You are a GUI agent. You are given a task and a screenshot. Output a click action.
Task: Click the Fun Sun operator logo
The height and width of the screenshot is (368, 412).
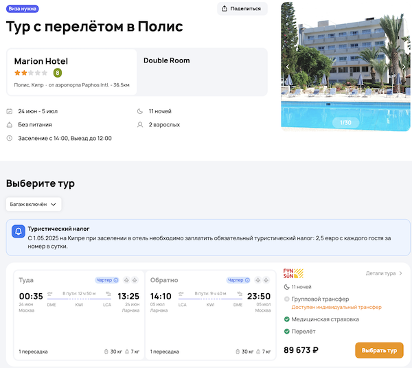point(293,273)
